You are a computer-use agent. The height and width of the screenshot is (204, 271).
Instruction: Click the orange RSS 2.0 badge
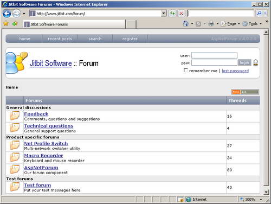(x=245, y=92)
